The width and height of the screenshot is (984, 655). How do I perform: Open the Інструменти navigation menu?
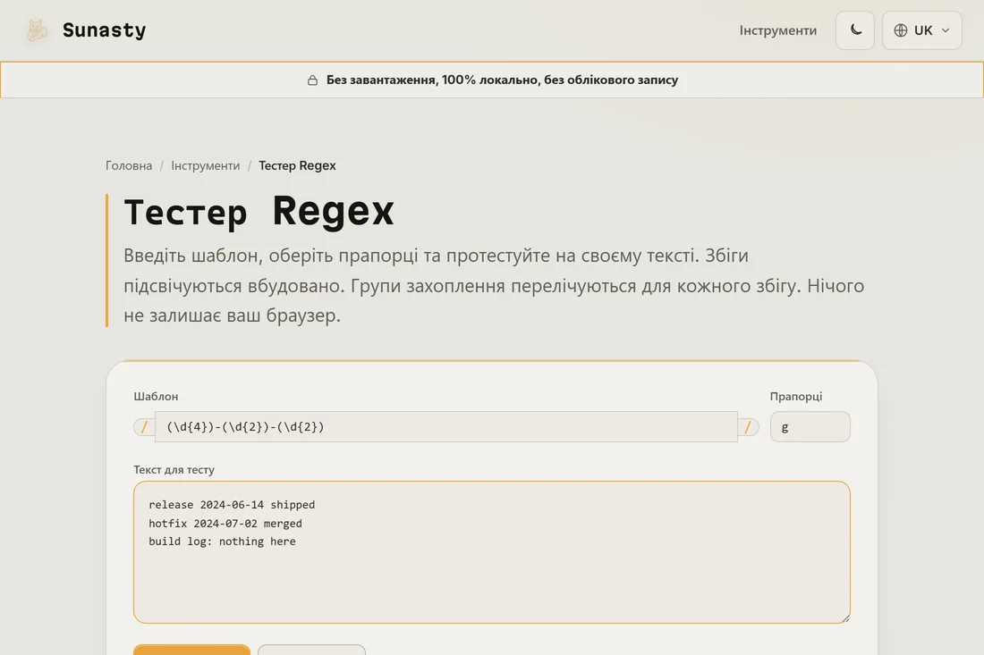pyautogui.click(x=777, y=30)
